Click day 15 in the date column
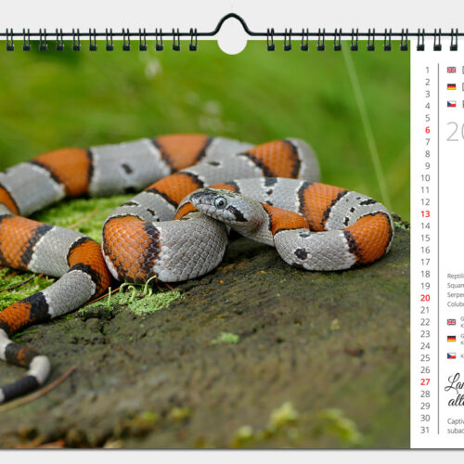Image resolution: width=464 pixels, height=464 pixels. [x=425, y=238]
